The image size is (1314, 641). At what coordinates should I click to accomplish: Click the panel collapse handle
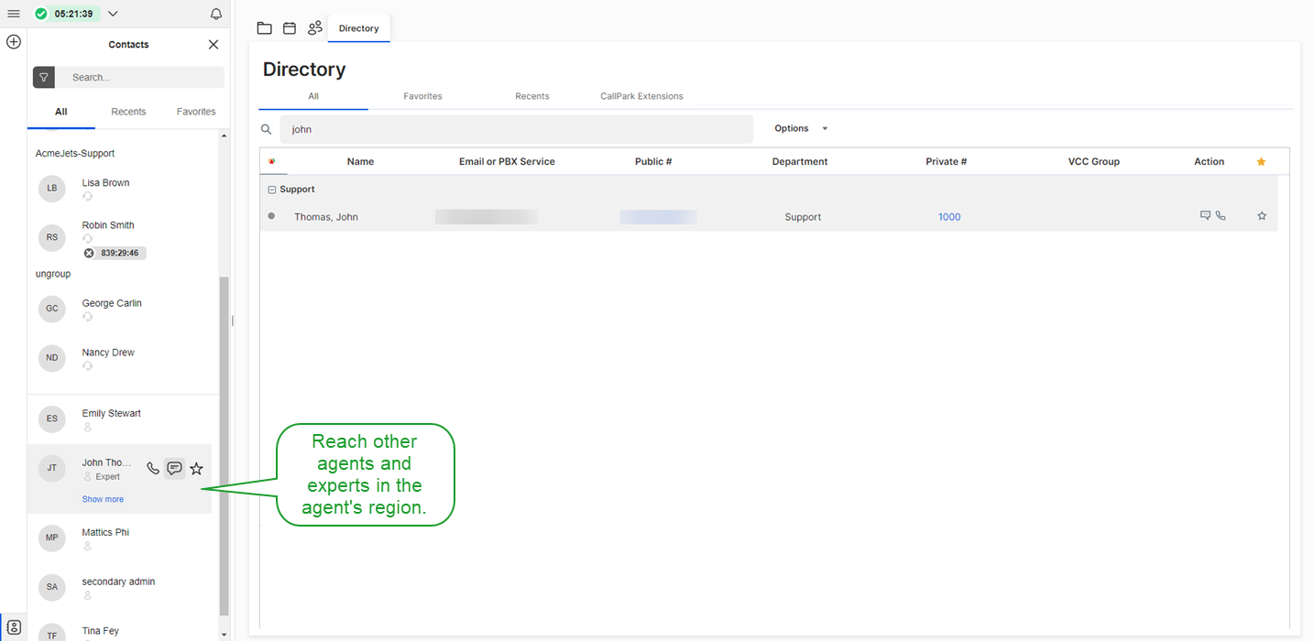233,320
